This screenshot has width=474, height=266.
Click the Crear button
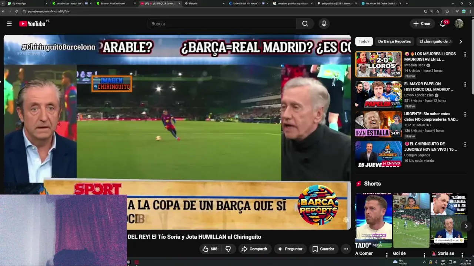click(x=422, y=24)
